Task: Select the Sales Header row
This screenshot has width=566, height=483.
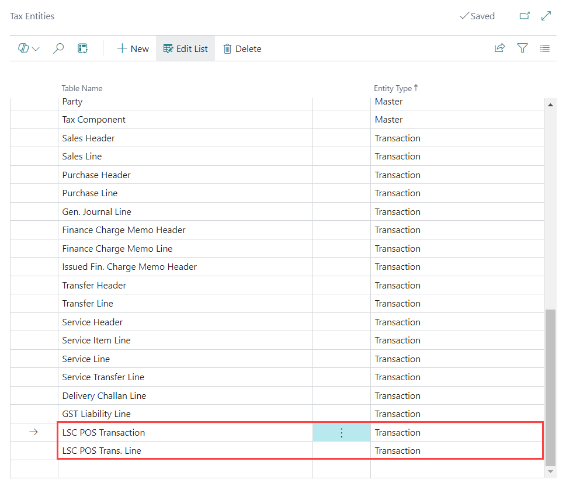Action: coord(89,138)
